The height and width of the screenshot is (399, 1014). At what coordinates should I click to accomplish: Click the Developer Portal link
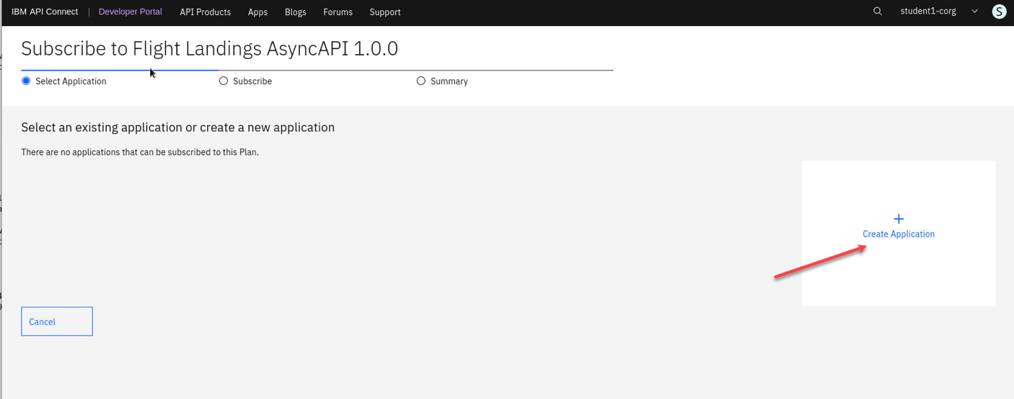pyautogui.click(x=130, y=12)
